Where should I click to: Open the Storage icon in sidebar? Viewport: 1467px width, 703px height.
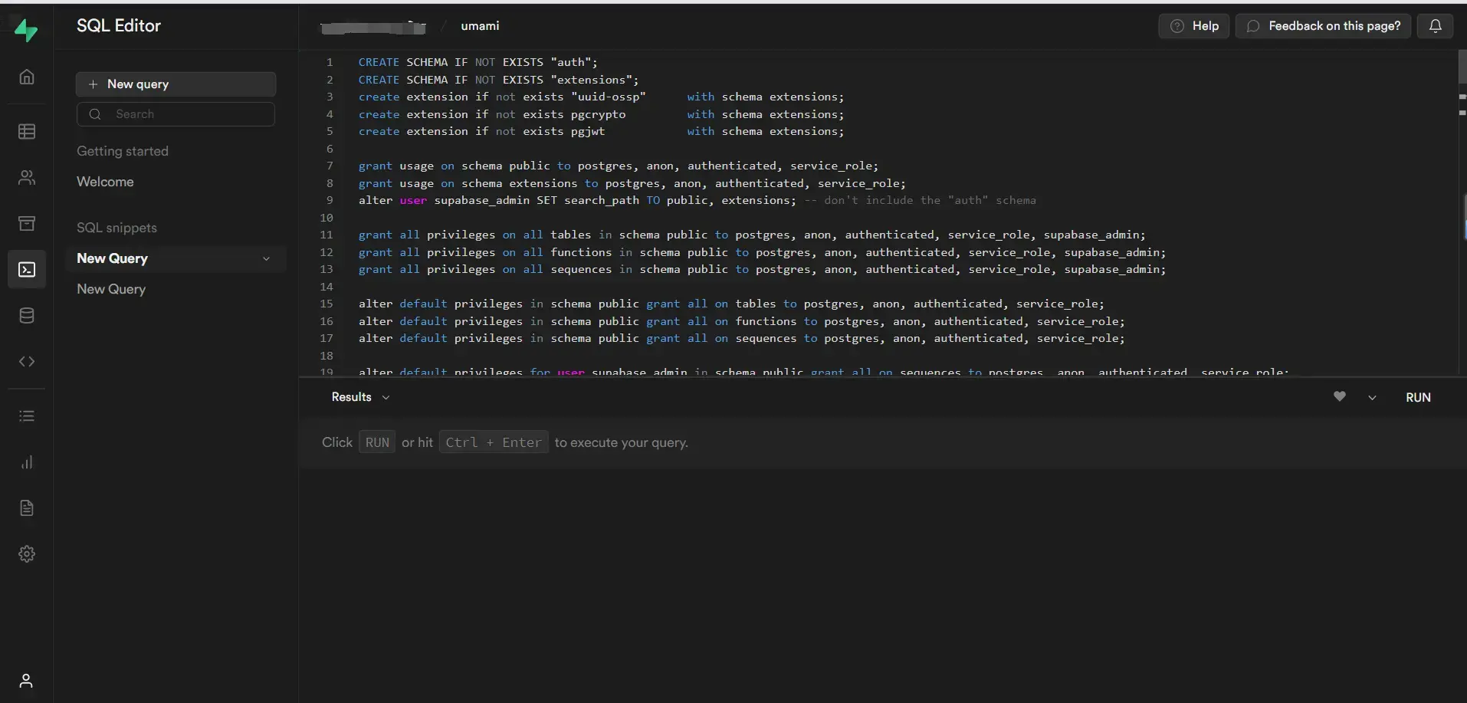point(27,224)
